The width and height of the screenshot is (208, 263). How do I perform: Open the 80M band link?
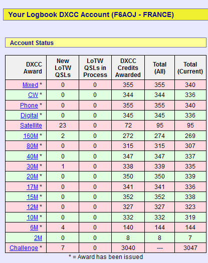click(x=32, y=146)
